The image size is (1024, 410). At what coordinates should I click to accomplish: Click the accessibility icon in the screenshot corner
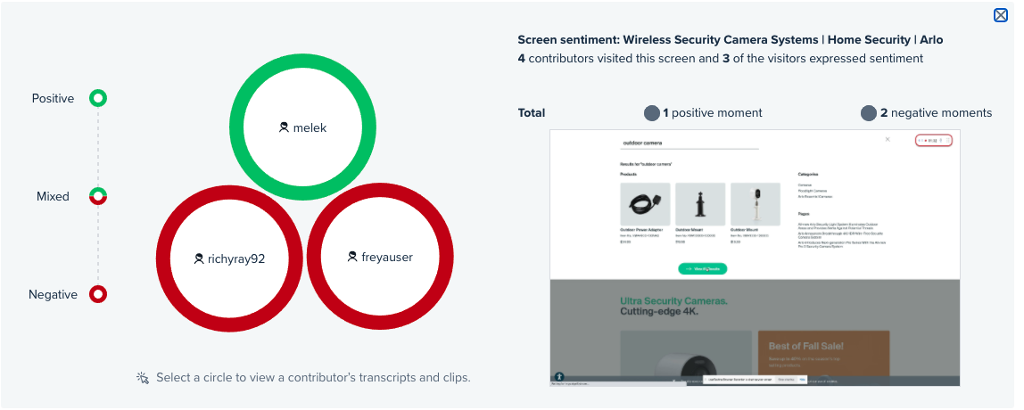(559, 377)
